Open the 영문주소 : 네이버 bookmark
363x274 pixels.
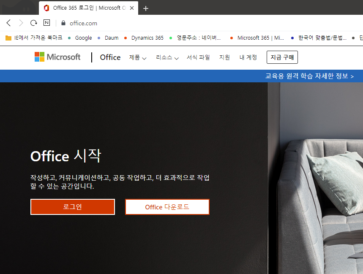[195, 38]
